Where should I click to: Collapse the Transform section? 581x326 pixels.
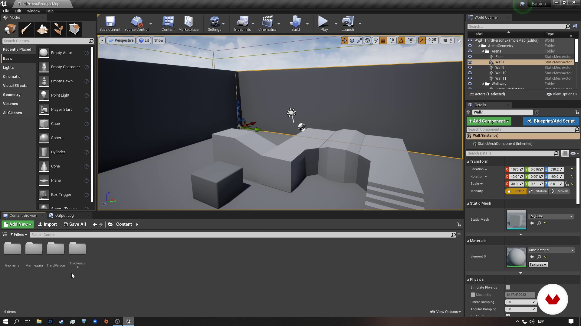point(468,162)
